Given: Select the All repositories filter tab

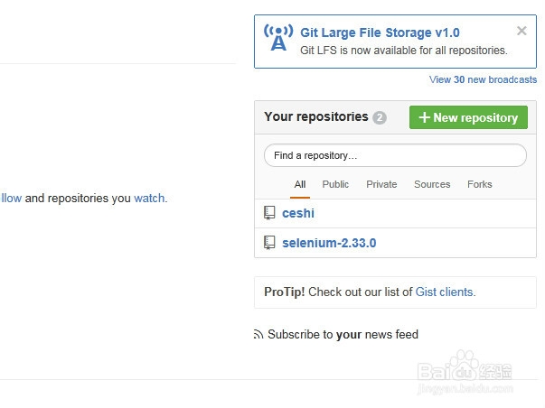Looking at the screenshot, I should [300, 184].
